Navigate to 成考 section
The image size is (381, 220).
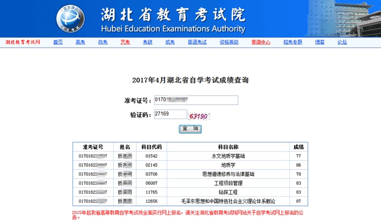[x=170, y=42]
